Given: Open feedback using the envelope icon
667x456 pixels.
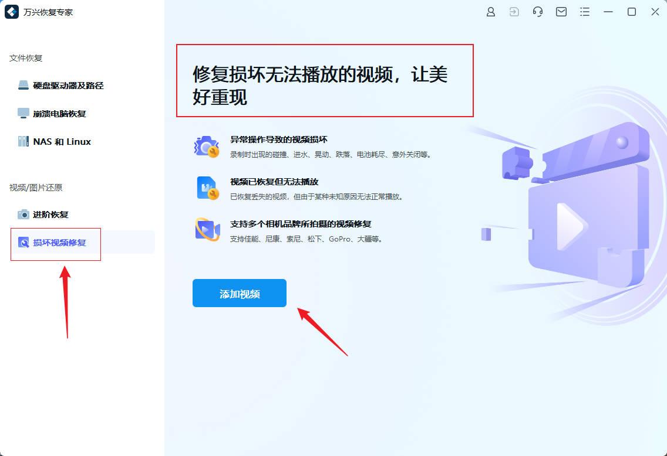Looking at the screenshot, I should 561,12.
